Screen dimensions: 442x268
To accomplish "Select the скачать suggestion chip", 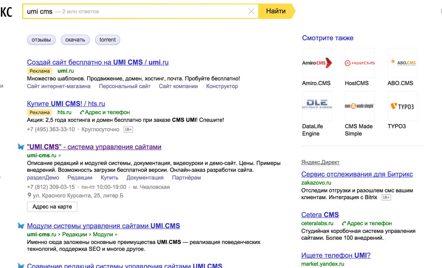I will pyautogui.click(x=75, y=40).
